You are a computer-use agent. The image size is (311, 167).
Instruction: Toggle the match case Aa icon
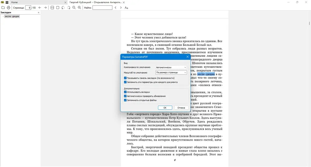[126, 8]
